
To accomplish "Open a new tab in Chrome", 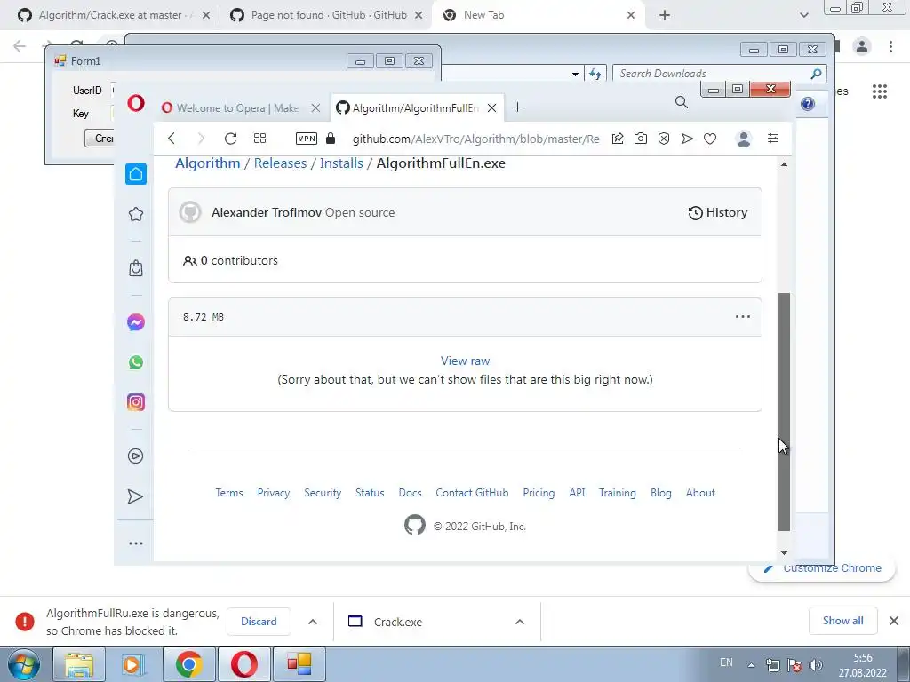I will click(x=665, y=15).
